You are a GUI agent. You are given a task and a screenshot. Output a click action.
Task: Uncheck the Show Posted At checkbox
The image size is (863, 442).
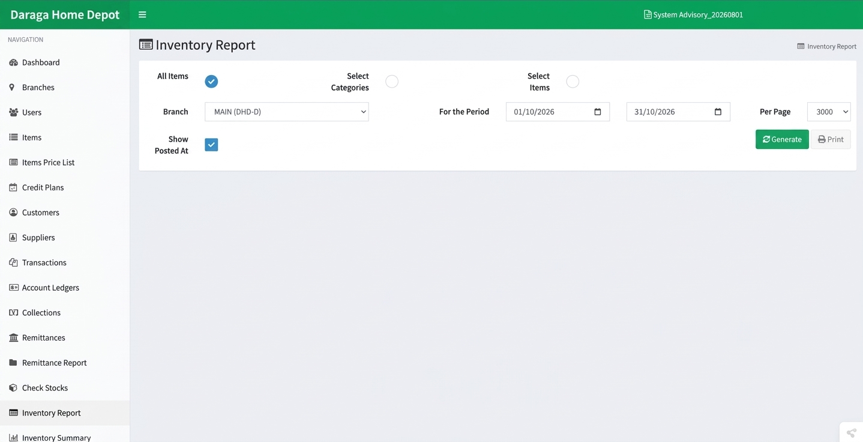pos(211,145)
